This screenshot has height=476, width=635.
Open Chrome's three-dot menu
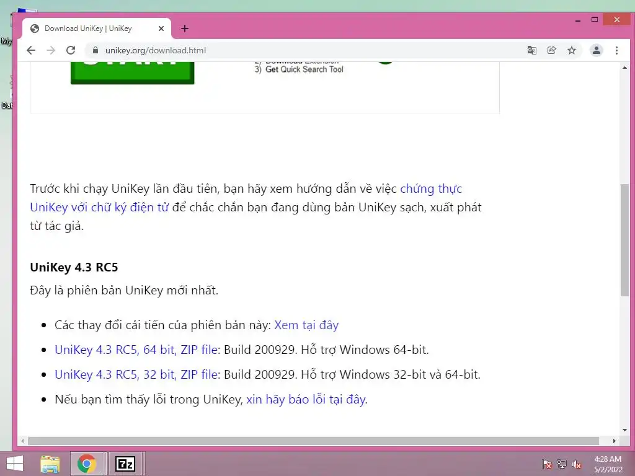[x=616, y=50]
